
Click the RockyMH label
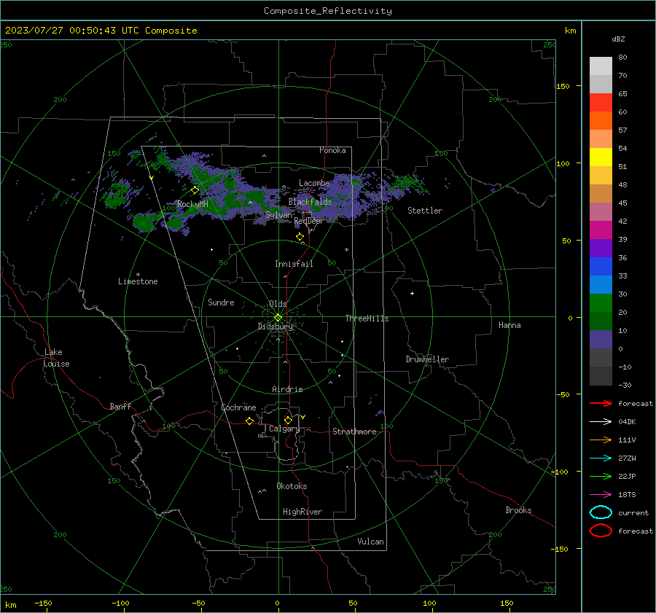pos(192,204)
